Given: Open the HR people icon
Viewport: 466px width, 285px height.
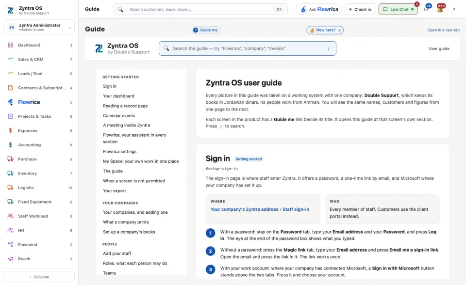Looking at the screenshot, I should click(10, 230).
